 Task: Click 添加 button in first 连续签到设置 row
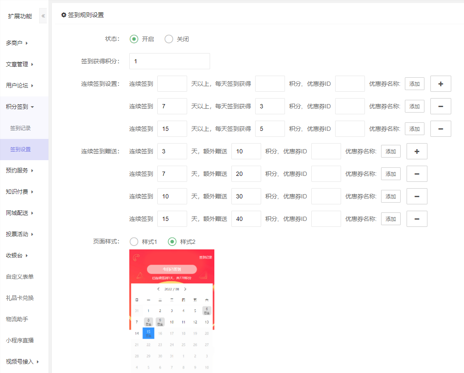[x=414, y=84]
